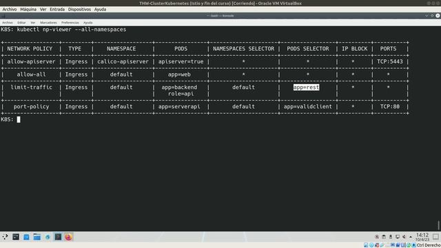Open the blue Discover store taskbar icon
441x248 pixels.
[x=26, y=237]
